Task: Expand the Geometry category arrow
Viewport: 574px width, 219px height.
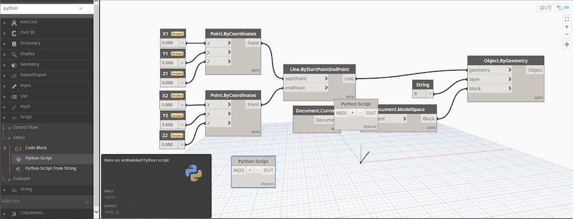Action: click(4, 65)
